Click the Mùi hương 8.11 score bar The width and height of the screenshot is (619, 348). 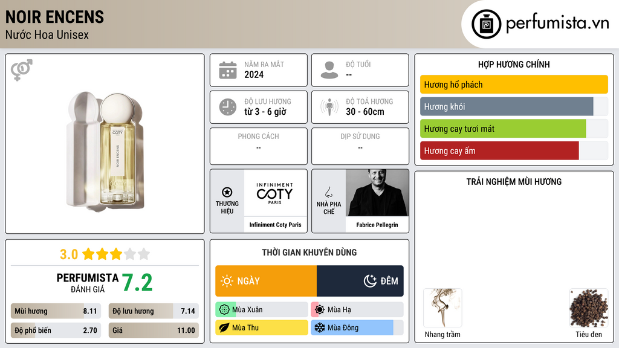(x=56, y=311)
